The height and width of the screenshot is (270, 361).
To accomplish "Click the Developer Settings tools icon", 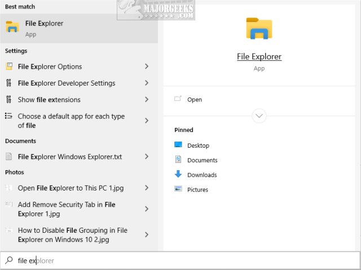I will tap(9, 83).
